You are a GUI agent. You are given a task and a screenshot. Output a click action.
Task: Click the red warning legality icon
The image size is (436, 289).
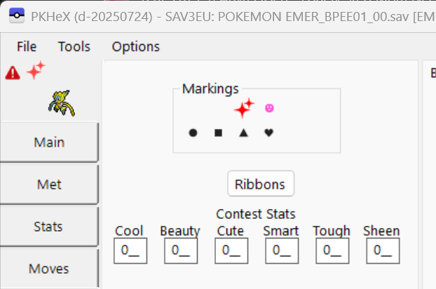pos(13,72)
